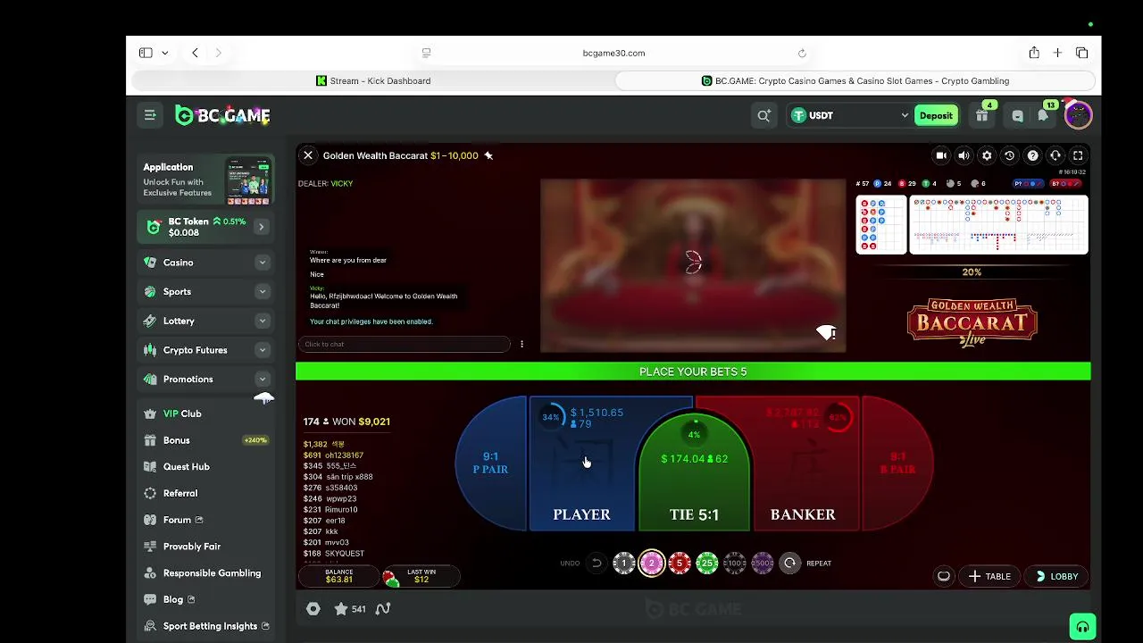This screenshot has width=1143, height=643.
Task: Click the green Deposit button
Action: coord(936,115)
